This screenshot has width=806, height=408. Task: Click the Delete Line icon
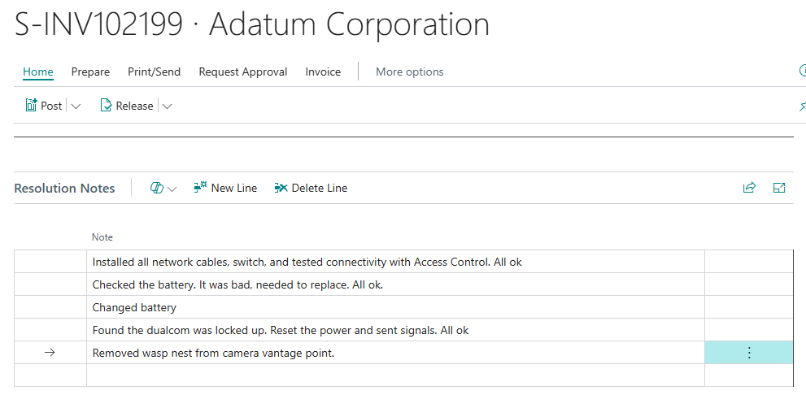tap(281, 188)
